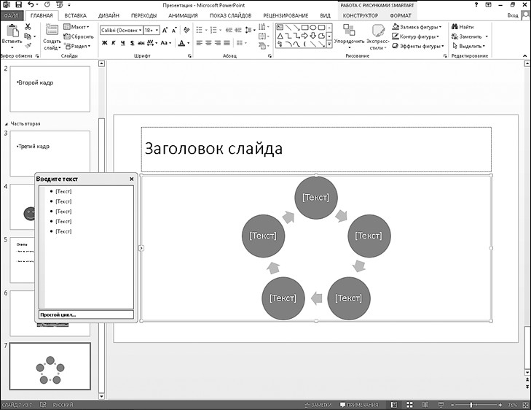Viewport: 531px width, 410px height.
Task: Toggle bold (Ж) formatting
Action: click(x=104, y=43)
